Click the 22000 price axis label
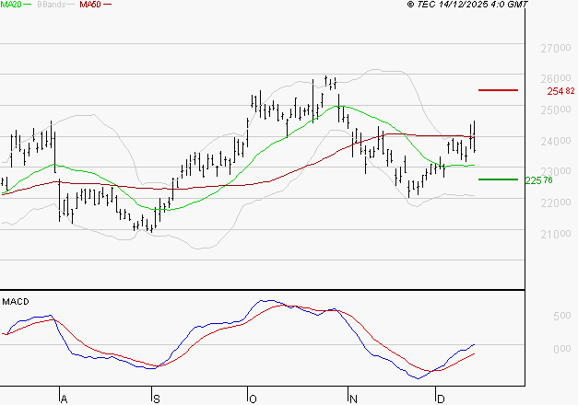The image size is (578, 405). [556, 202]
